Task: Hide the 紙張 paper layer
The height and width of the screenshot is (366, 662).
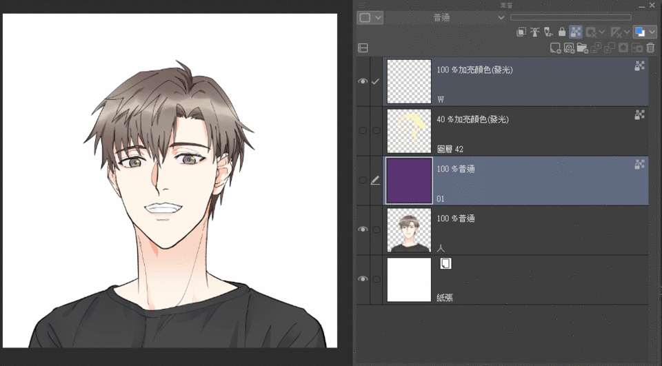Action: click(x=363, y=279)
